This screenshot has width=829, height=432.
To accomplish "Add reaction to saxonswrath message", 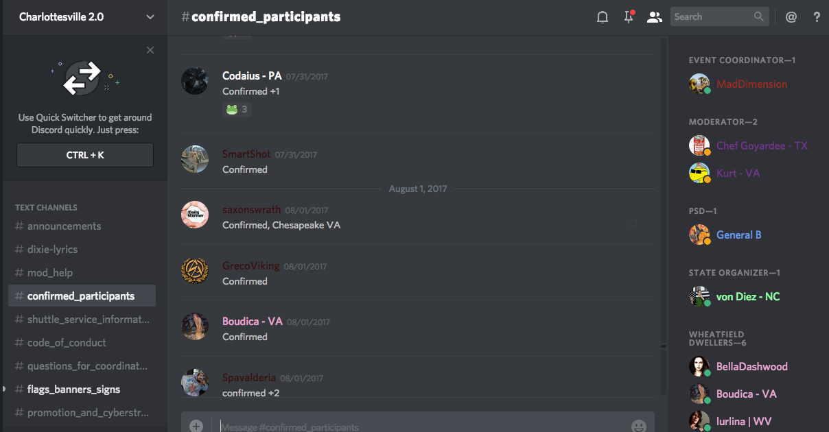I will (x=633, y=224).
